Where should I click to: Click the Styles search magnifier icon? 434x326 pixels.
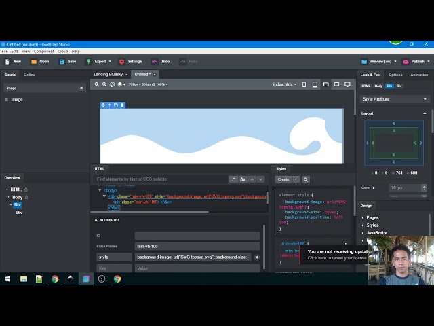coord(306,179)
